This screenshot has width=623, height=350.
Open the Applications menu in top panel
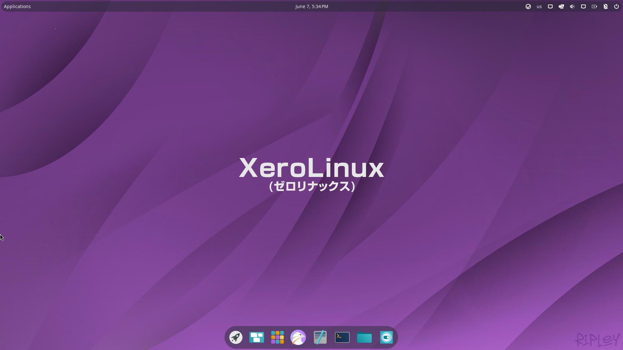click(x=17, y=6)
